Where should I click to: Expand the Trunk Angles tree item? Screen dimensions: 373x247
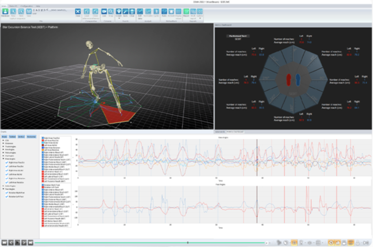[x=3, y=147]
